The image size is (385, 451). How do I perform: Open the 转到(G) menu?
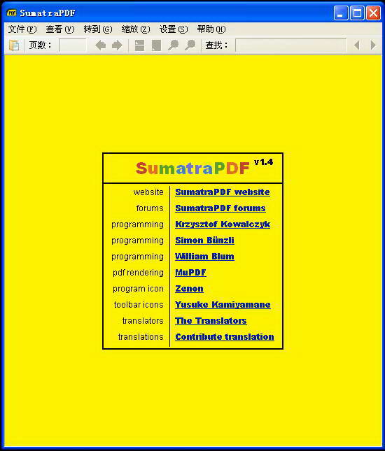pyautogui.click(x=98, y=29)
